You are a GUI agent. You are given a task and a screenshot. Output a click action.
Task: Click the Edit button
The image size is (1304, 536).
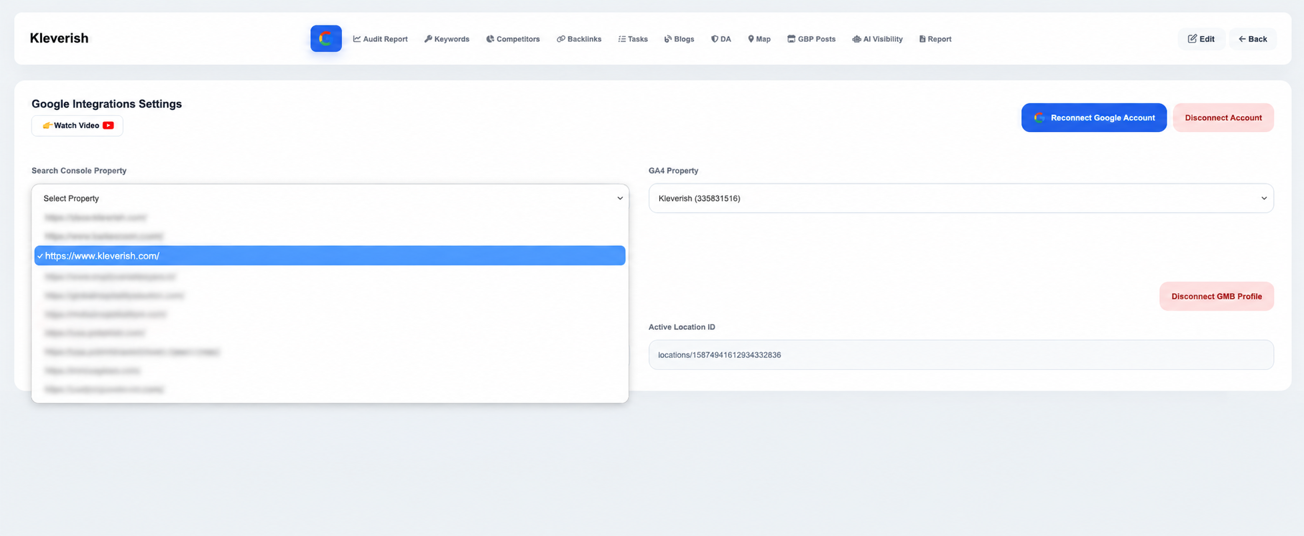click(x=1201, y=39)
